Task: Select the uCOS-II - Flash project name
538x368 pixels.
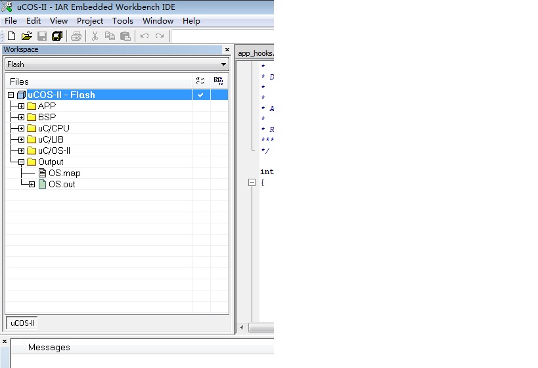Action: [x=61, y=95]
